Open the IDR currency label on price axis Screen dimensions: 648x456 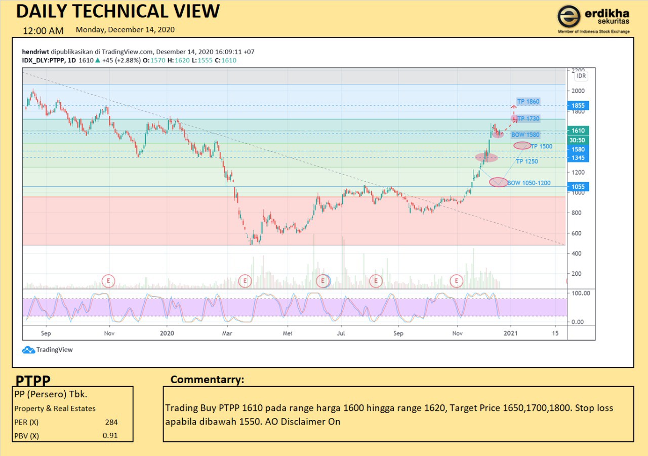(581, 76)
